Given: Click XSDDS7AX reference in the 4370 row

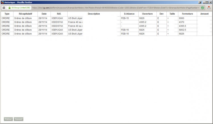Looking at the screenshot, I should pos(57,22).
